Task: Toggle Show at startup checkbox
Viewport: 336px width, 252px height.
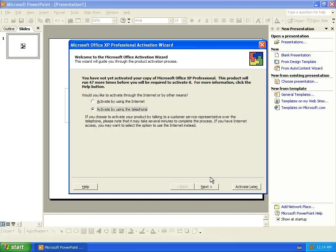Action: (x=278, y=219)
